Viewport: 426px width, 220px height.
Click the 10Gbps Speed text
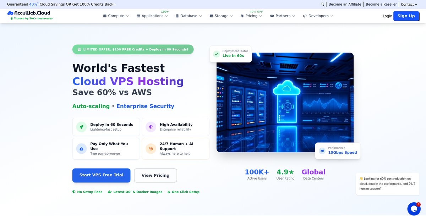coord(343,153)
